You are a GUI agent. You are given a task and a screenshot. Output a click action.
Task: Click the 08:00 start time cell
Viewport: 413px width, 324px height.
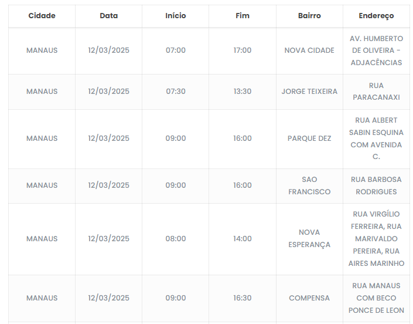[x=175, y=239]
